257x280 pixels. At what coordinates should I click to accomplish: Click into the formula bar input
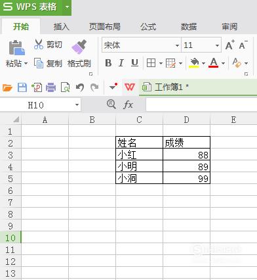[201, 105]
